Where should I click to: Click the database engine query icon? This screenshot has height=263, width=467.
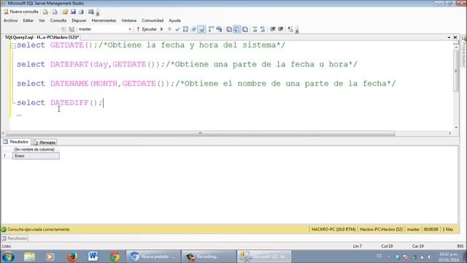click(x=45, y=12)
